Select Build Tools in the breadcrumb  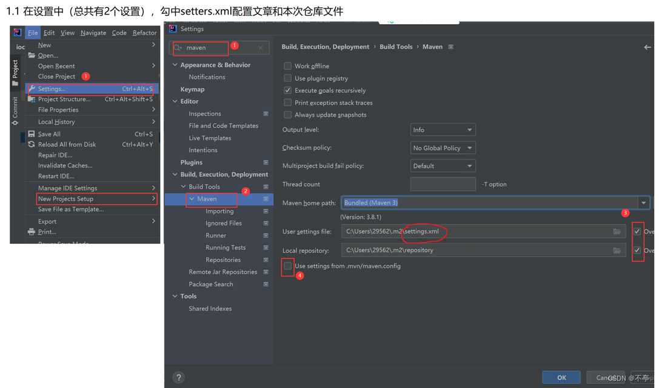point(396,47)
